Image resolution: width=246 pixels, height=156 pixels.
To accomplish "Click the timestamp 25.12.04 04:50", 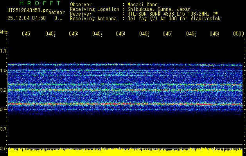I will point(27,18).
